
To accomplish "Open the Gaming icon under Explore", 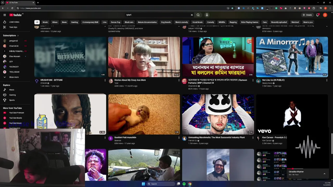I will (x=5, y=95).
